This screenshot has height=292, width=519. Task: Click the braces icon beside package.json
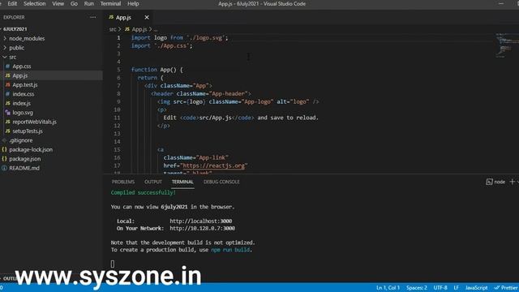4,159
